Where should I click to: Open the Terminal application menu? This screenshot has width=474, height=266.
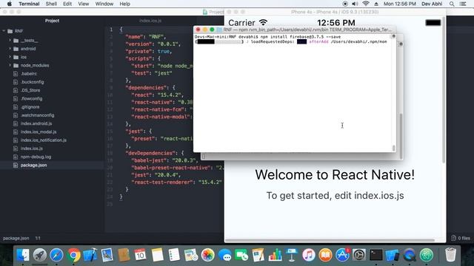tap(29, 4)
